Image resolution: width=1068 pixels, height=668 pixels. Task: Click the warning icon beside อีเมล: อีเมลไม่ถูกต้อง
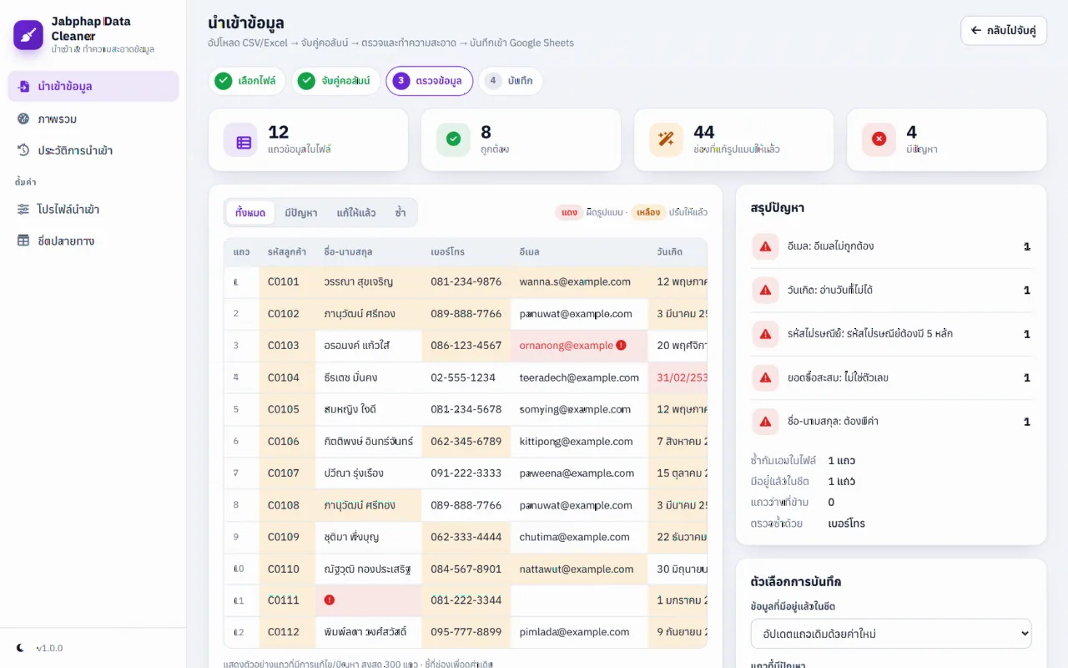pyautogui.click(x=765, y=246)
